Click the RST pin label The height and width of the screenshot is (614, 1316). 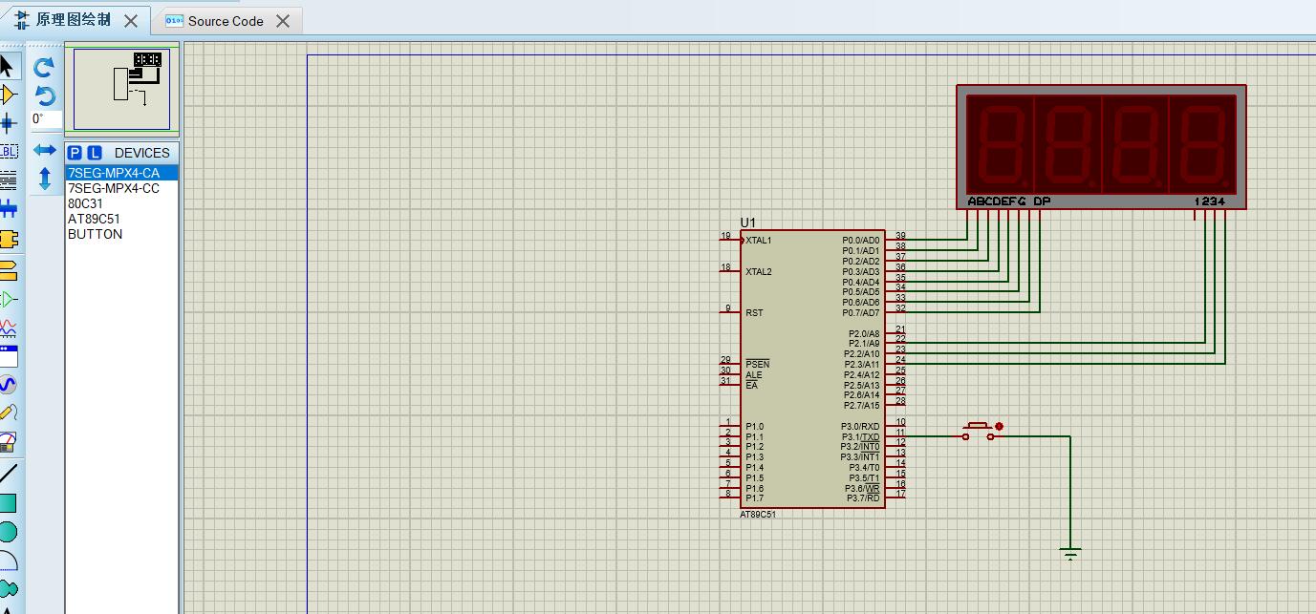tap(754, 313)
